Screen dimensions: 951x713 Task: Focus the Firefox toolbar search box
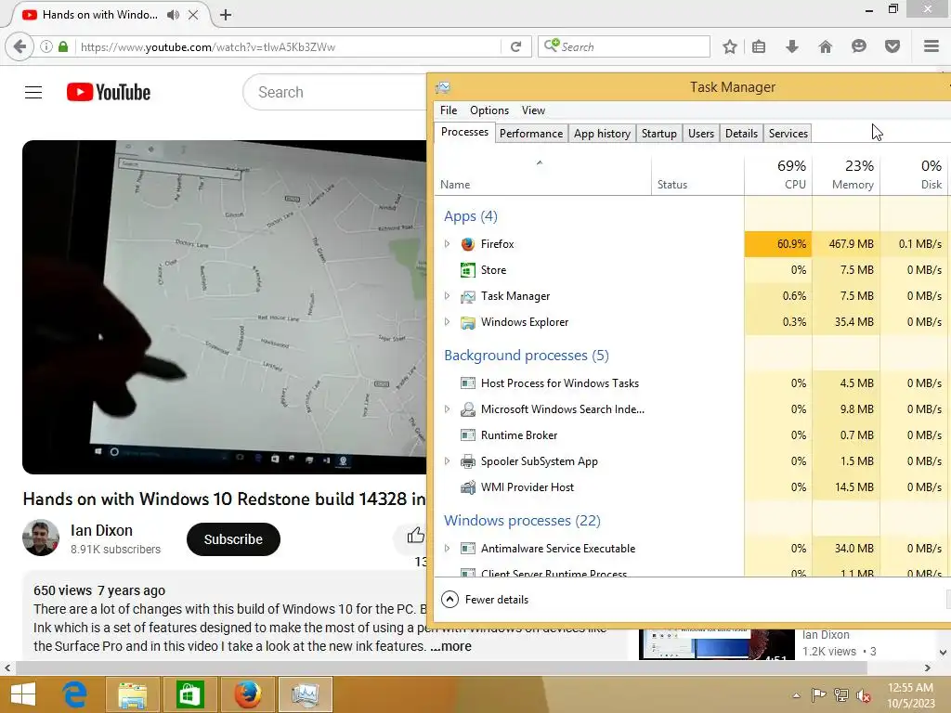click(x=624, y=46)
